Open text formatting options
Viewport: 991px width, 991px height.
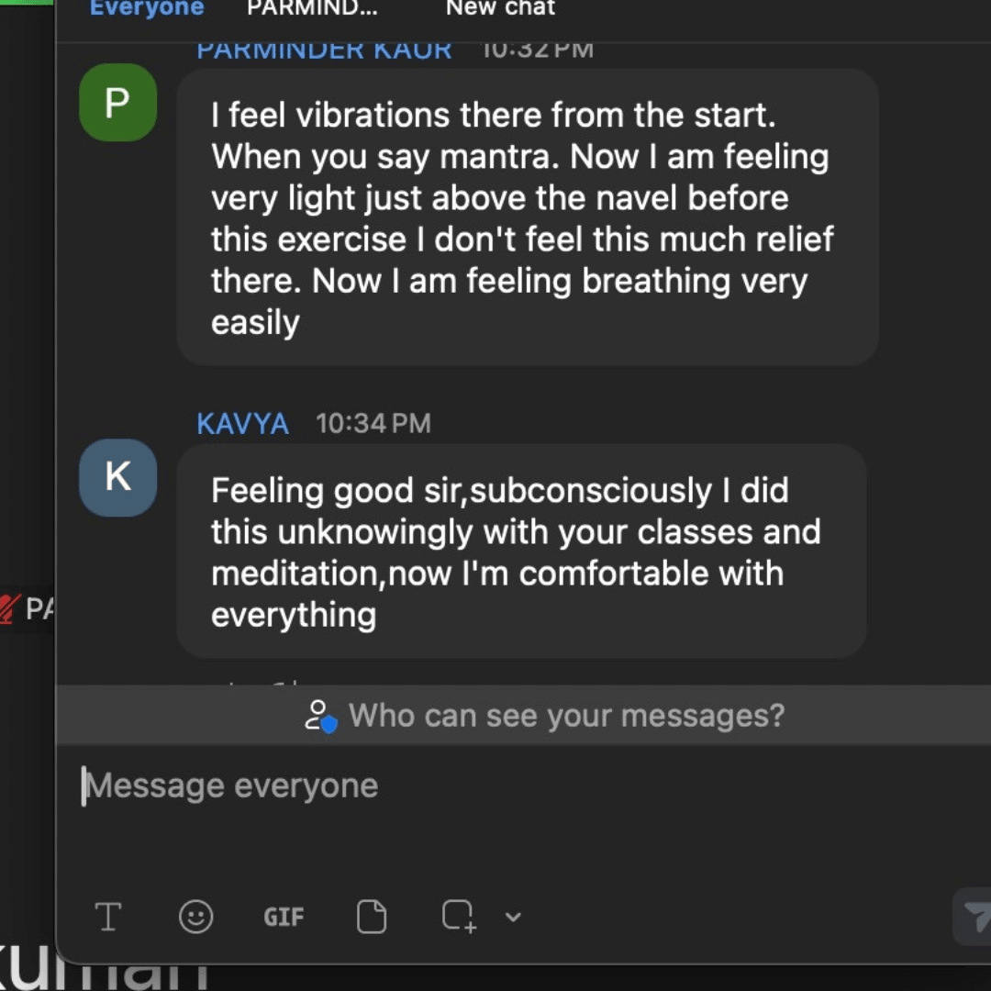tap(108, 916)
